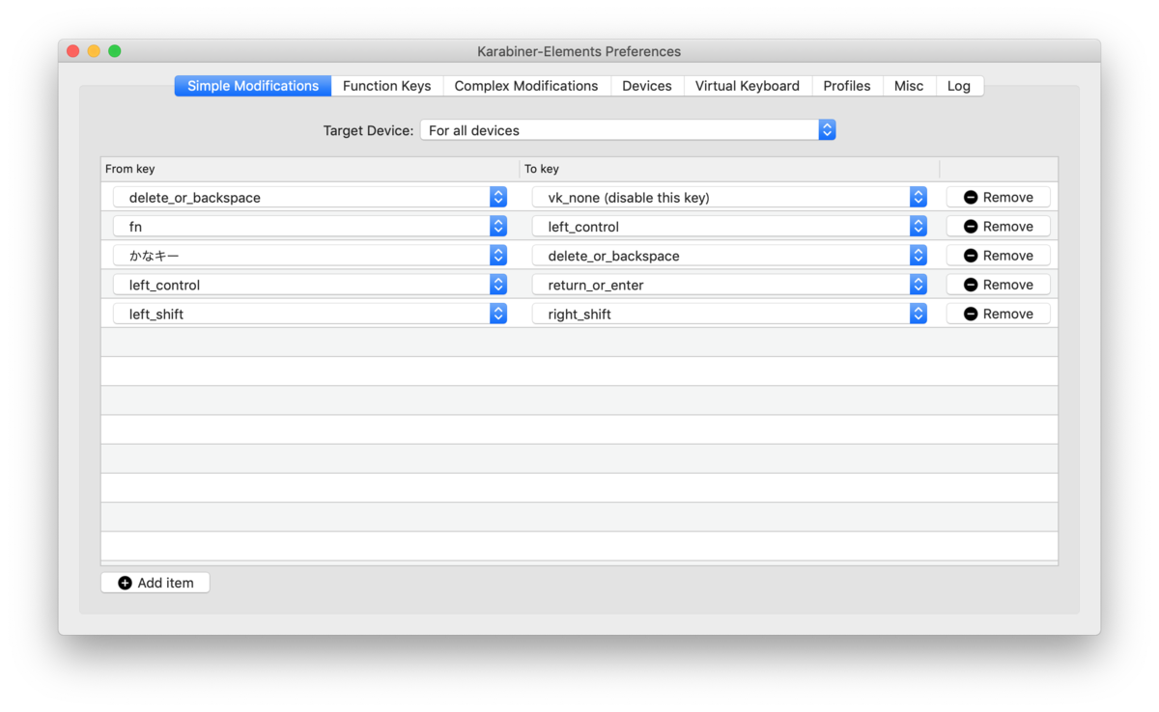Remove the かなキー to delete_or_backspace mapping
Viewport: 1159px width, 712px height.
(998, 256)
